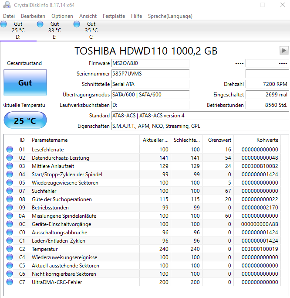Click the ID column header
This screenshot has width=290, height=298.
(22, 140)
